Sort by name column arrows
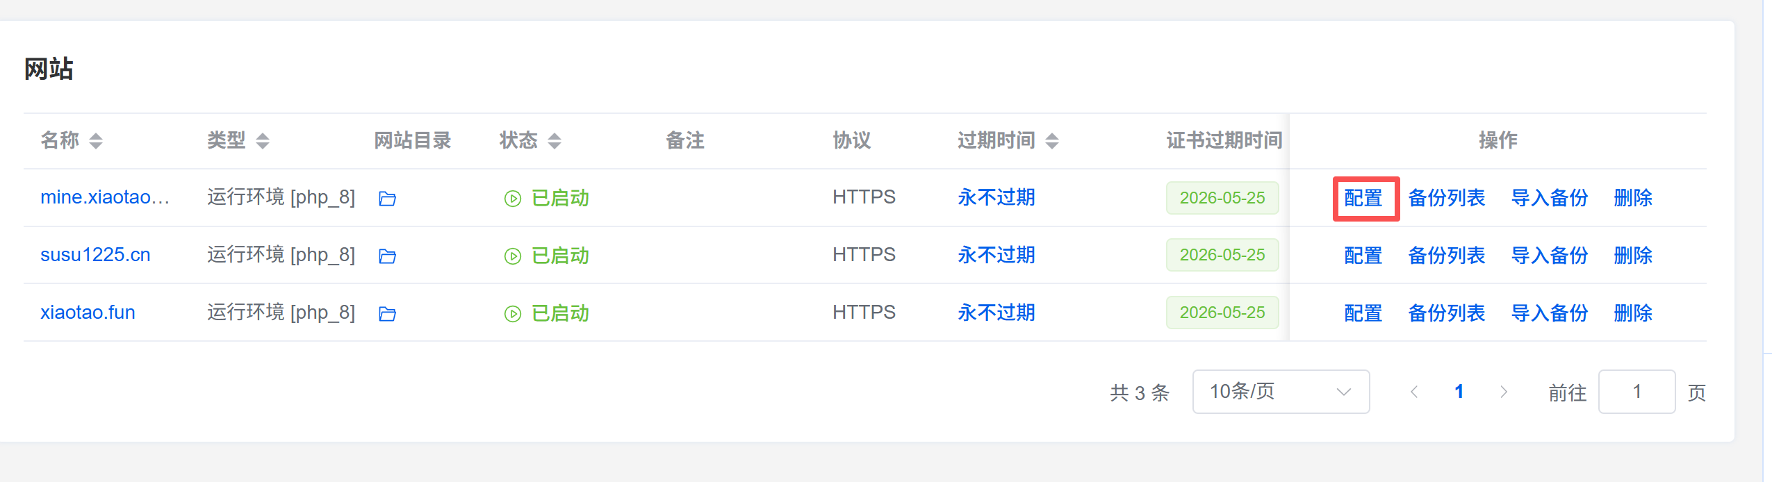The width and height of the screenshot is (1772, 482). [96, 141]
